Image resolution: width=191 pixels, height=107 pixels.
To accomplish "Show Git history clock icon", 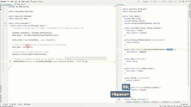I will click(178, 1).
